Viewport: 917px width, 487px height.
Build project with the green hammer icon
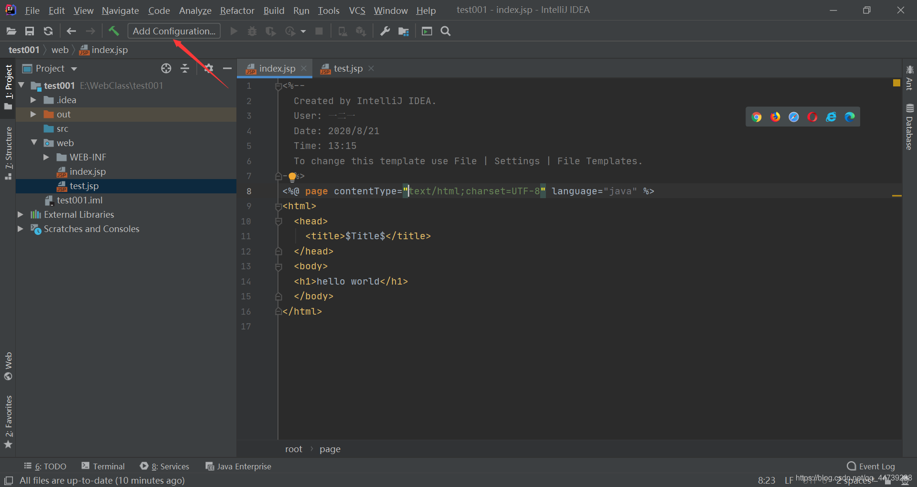tap(114, 31)
